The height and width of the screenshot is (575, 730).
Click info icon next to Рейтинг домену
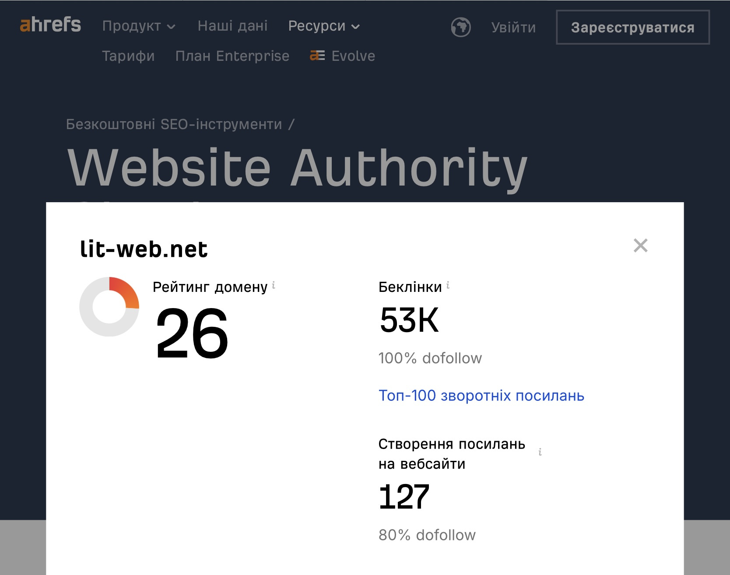[274, 285]
